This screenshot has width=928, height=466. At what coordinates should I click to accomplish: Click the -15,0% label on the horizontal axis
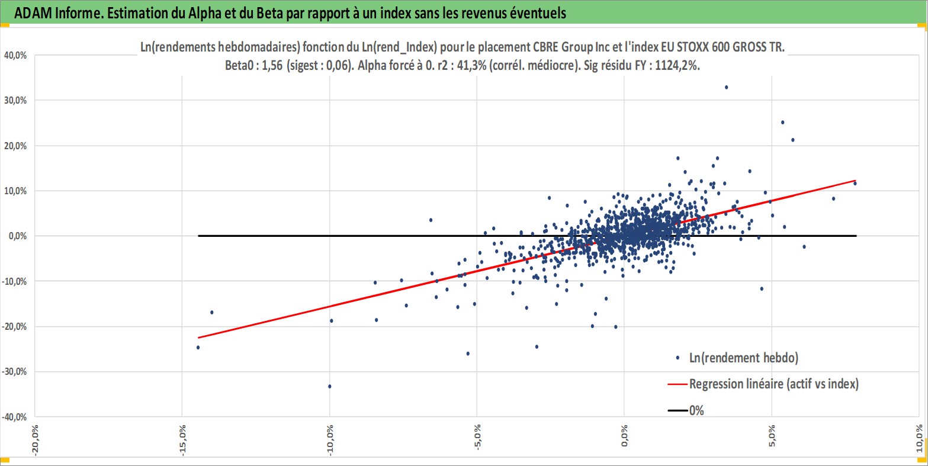pos(181,438)
